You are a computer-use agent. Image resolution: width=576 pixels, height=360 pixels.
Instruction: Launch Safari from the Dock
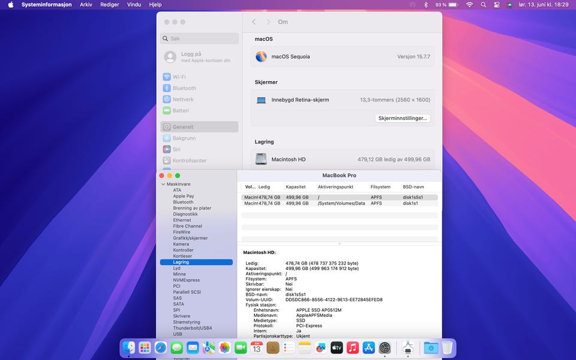(161, 347)
